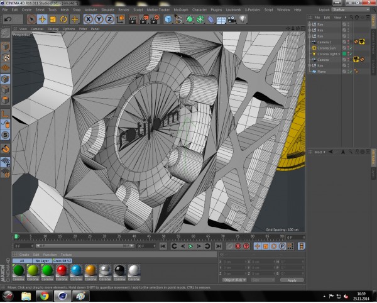377x303 pixels.
Task: Go to end of animation
Action: [218, 246]
